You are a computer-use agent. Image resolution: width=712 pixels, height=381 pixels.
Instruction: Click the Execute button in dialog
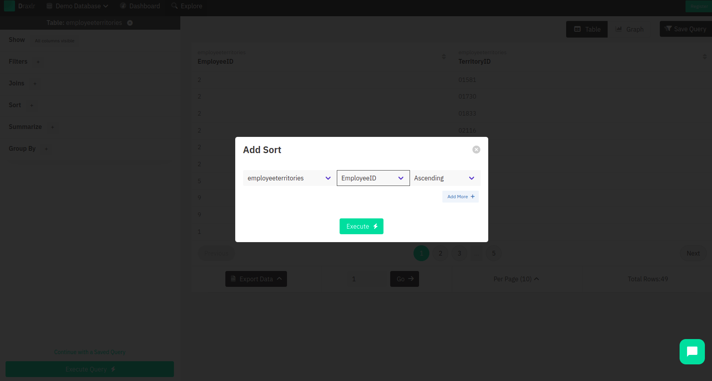click(x=361, y=226)
